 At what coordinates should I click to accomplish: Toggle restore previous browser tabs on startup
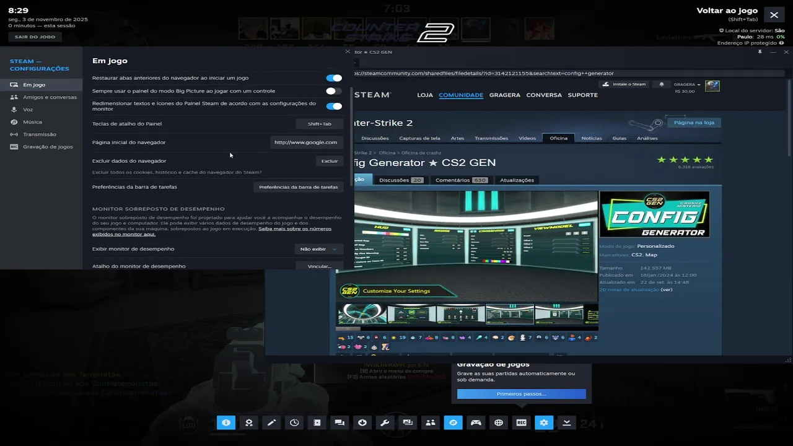click(334, 78)
